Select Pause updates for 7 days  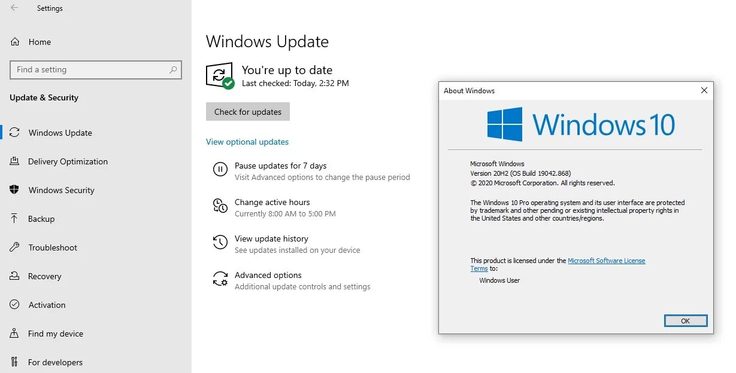tap(280, 166)
